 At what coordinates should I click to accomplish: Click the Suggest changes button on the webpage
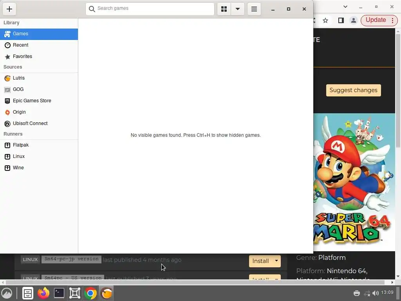(354, 91)
